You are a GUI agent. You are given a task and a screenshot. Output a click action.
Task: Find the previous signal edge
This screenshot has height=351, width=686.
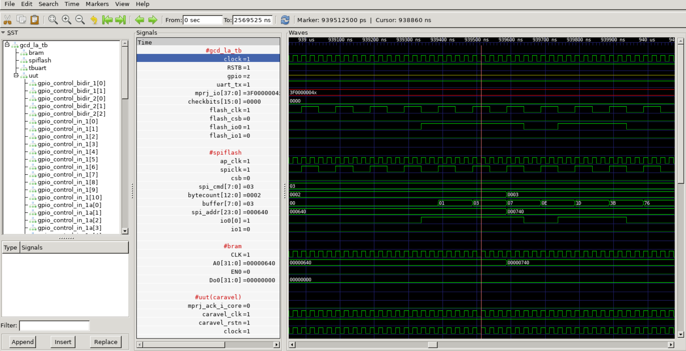point(140,20)
